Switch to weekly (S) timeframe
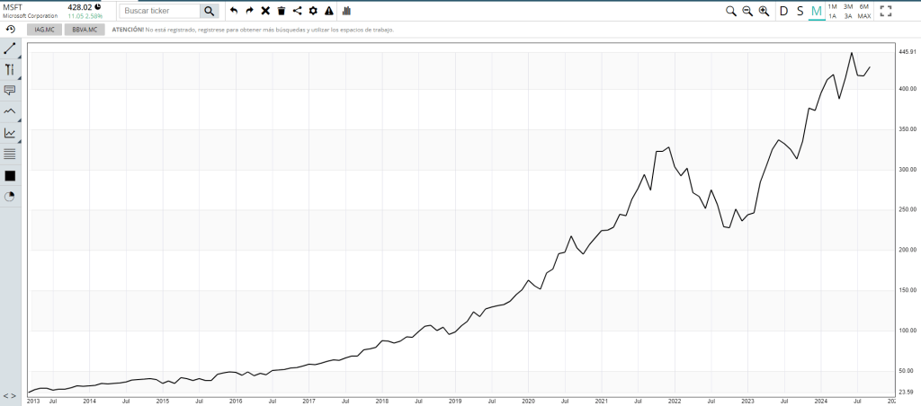The height and width of the screenshot is (406, 921). point(800,11)
